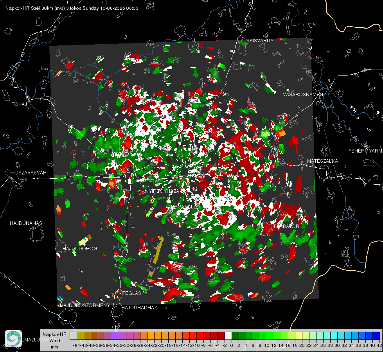Pick the light gray first legend swatch
Image resolution: width=383 pixels, height=352 pixels.
[73, 336]
